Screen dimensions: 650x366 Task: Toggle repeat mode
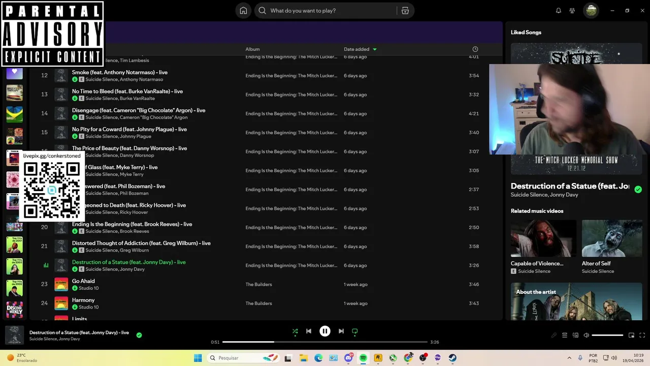click(355, 331)
